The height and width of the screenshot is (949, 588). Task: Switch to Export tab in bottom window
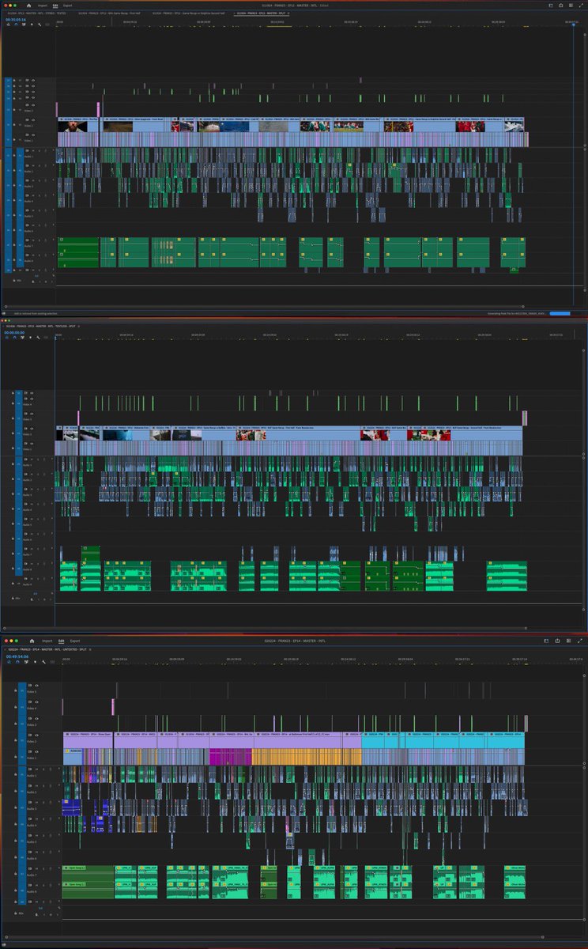click(75, 641)
